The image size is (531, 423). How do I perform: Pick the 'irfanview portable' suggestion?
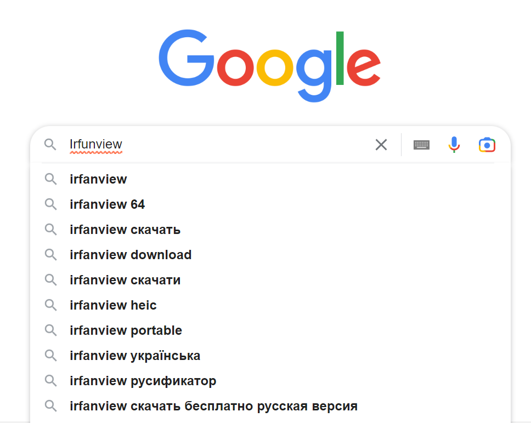[126, 330]
